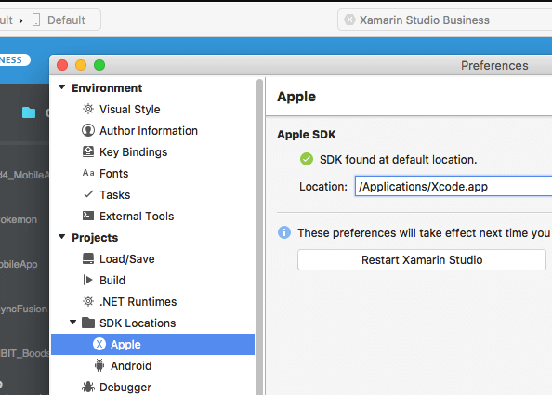This screenshot has height=395, width=552.
Task: Click the device icon beside Default
Action: 36,20
